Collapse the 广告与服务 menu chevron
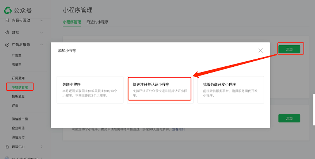 point(41,45)
